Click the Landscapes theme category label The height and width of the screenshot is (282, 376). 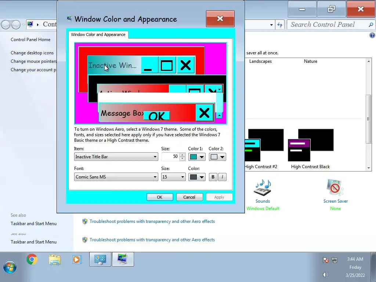(x=260, y=61)
